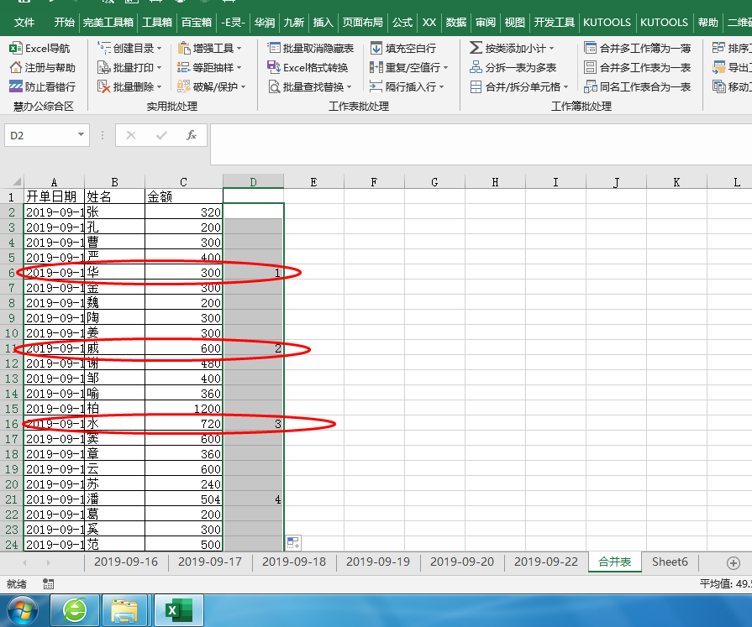The height and width of the screenshot is (627, 752).
Task: Open 等距抽样 tool
Action: [x=209, y=67]
